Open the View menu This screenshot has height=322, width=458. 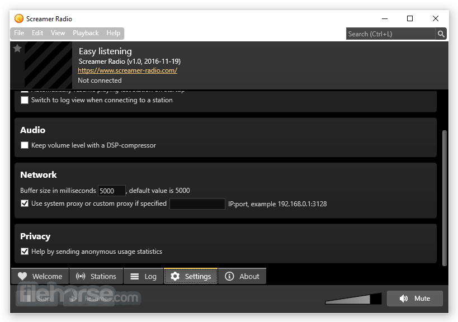point(58,33)
